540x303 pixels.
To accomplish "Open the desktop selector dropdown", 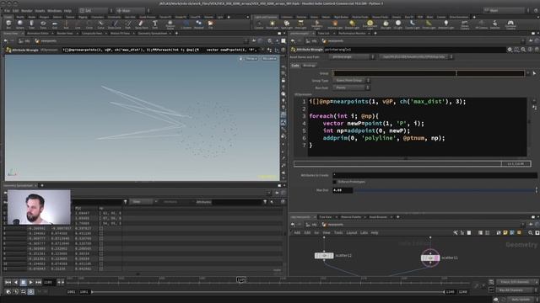I will tap(96, 11).
